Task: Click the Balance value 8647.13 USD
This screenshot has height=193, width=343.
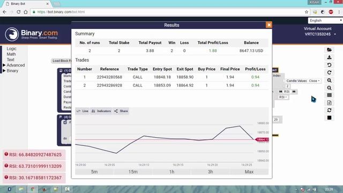Action: [x=251, y=50]
